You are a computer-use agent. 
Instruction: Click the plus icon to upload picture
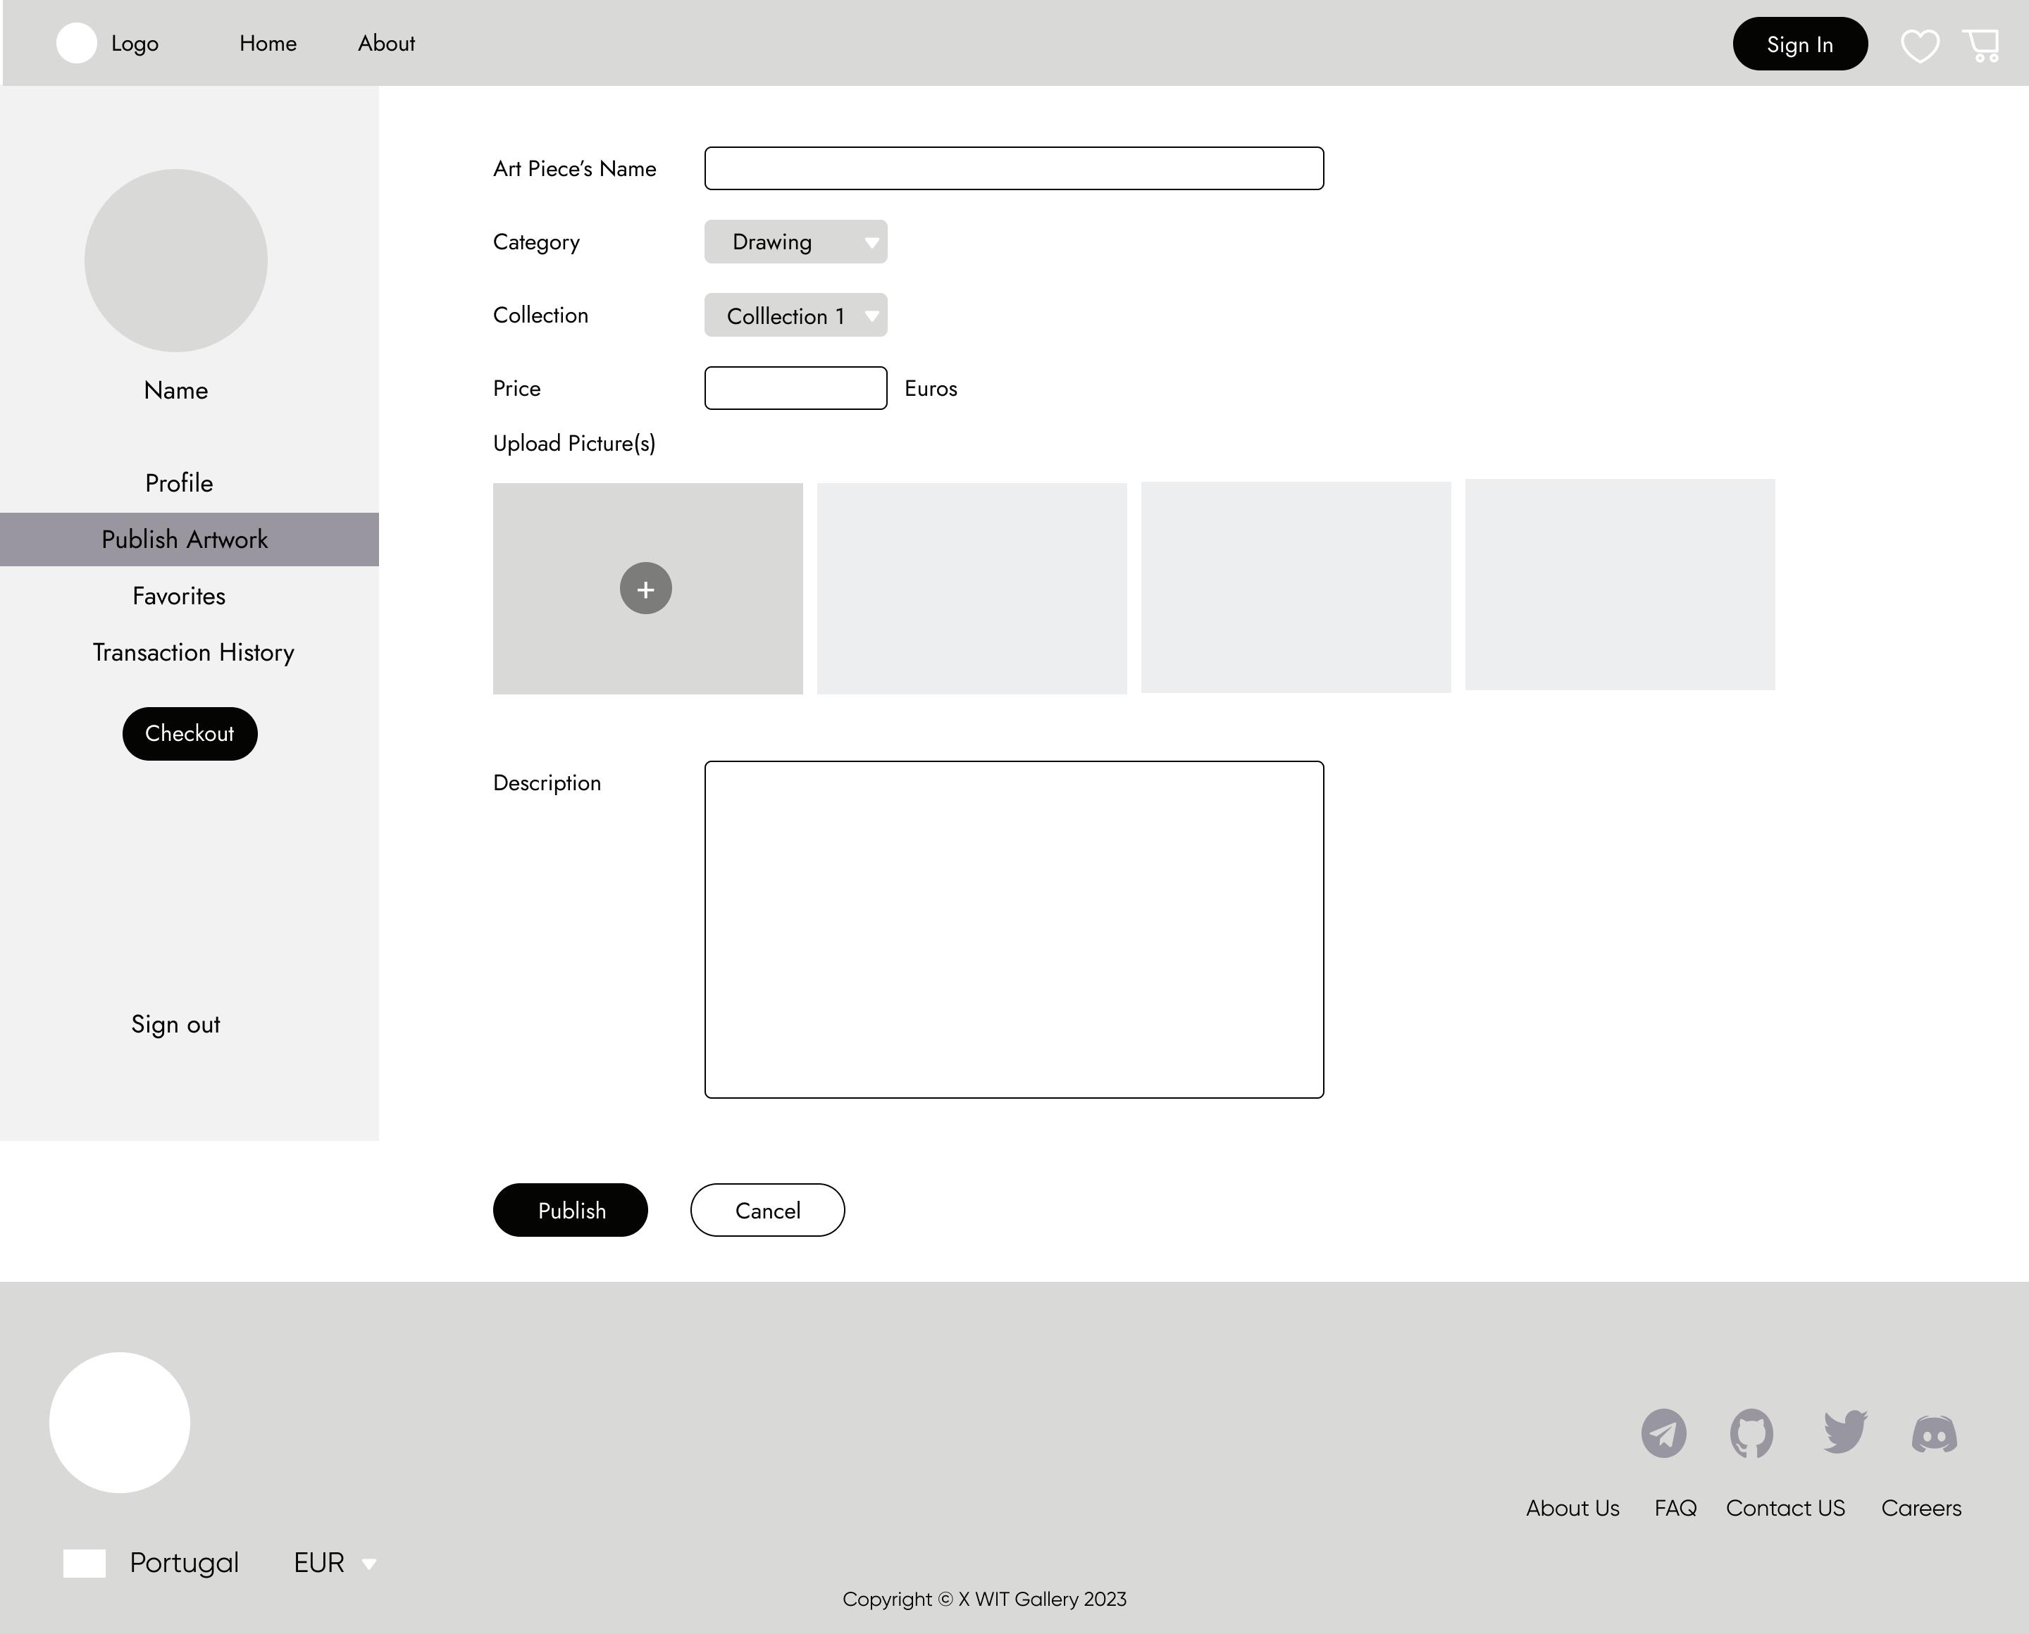coord(646,590)
